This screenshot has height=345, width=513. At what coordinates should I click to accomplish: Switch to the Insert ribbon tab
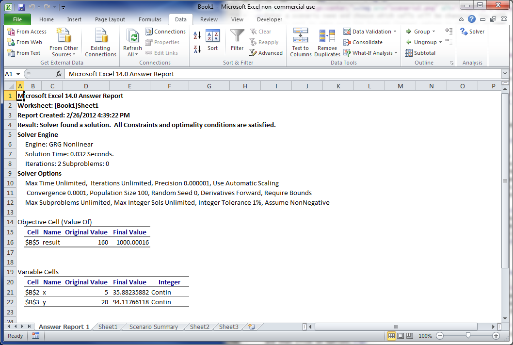[x=74, y=19]
